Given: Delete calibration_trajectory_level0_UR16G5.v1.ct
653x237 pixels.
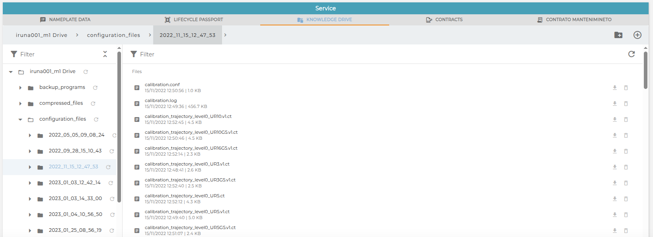Looking at the screenshot, I should [626, 151].
